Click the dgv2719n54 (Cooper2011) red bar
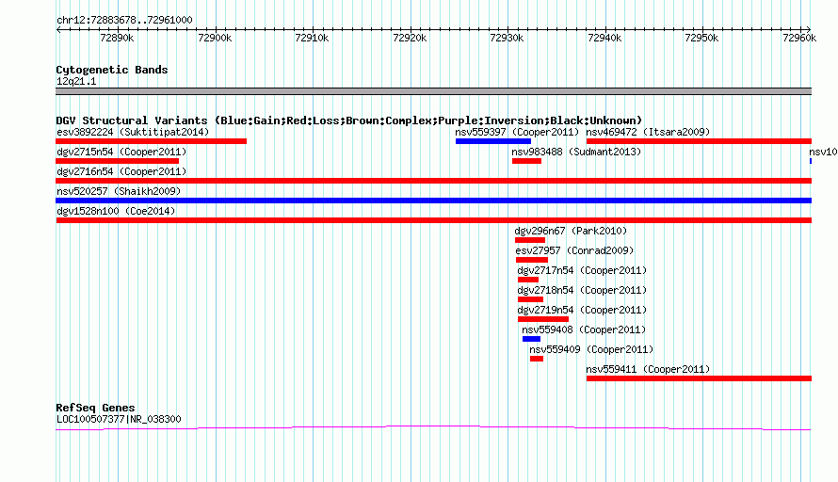The height and width of the screenshot is (482, 838). [543, 319]
